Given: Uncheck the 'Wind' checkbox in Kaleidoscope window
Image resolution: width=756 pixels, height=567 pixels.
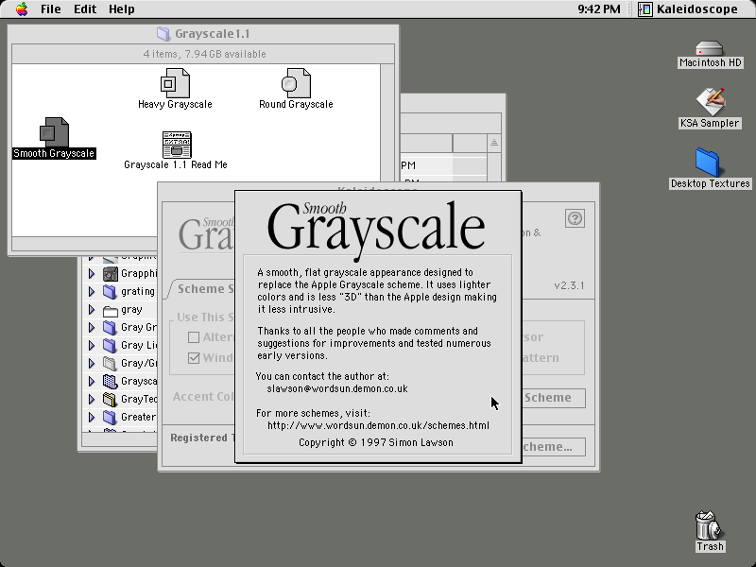Looking at the screenshot, I should (x=194, y=358).
